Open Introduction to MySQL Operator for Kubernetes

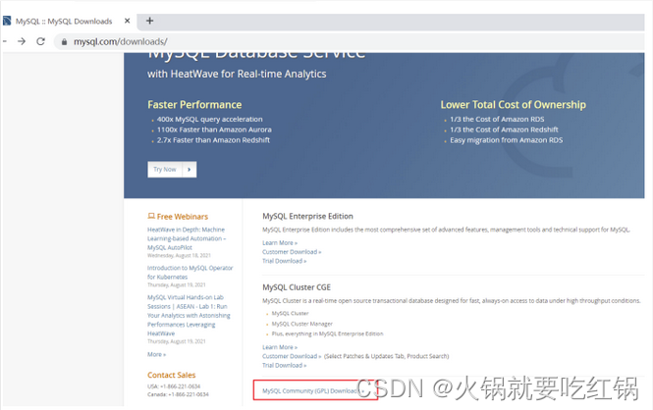point(190,272)
